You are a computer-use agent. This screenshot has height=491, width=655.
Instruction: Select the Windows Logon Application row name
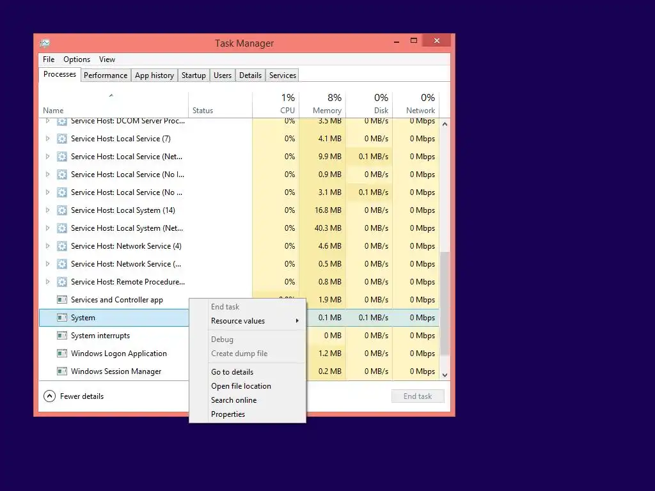coord(118,354)
